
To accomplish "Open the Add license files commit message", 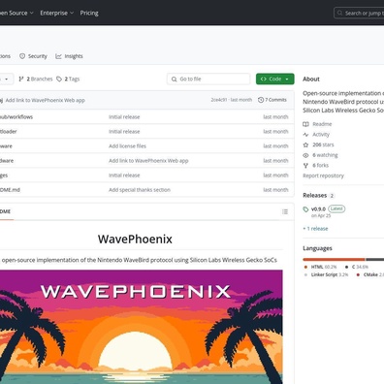I will point(127,146).
